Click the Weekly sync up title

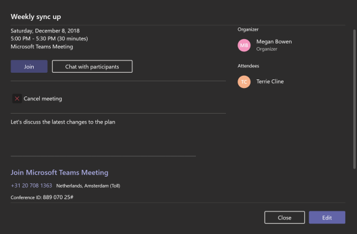[x=36, y=16]
